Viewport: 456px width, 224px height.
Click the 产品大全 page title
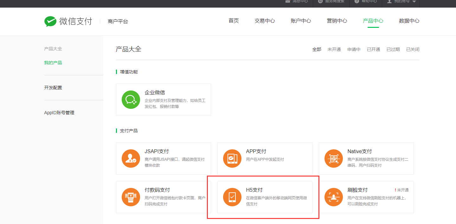point(128,49)
